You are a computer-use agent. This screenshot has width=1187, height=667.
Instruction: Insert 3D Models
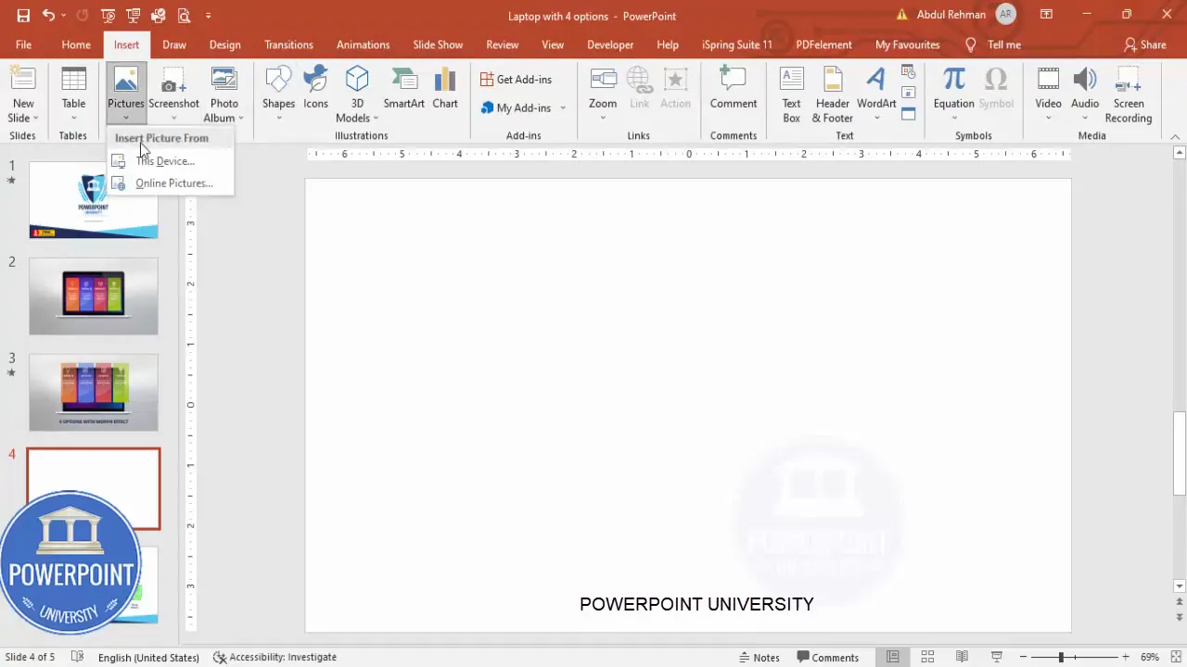[357, 94]
